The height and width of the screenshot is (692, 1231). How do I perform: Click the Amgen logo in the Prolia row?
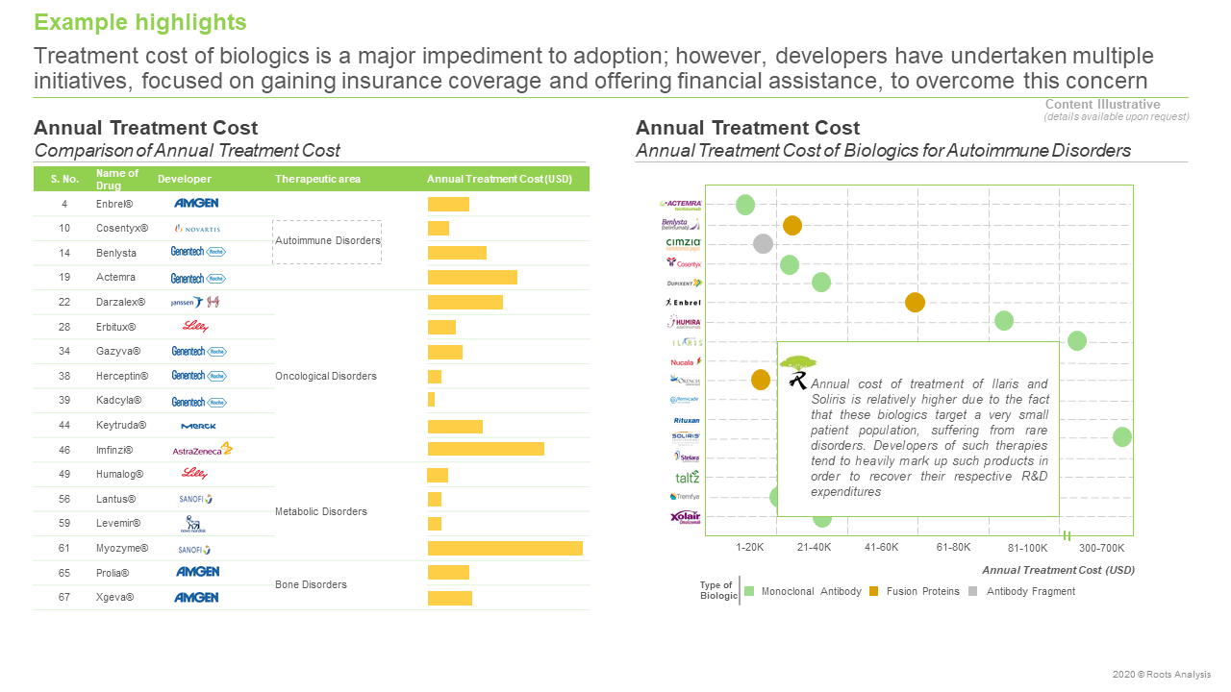(197, 572)
